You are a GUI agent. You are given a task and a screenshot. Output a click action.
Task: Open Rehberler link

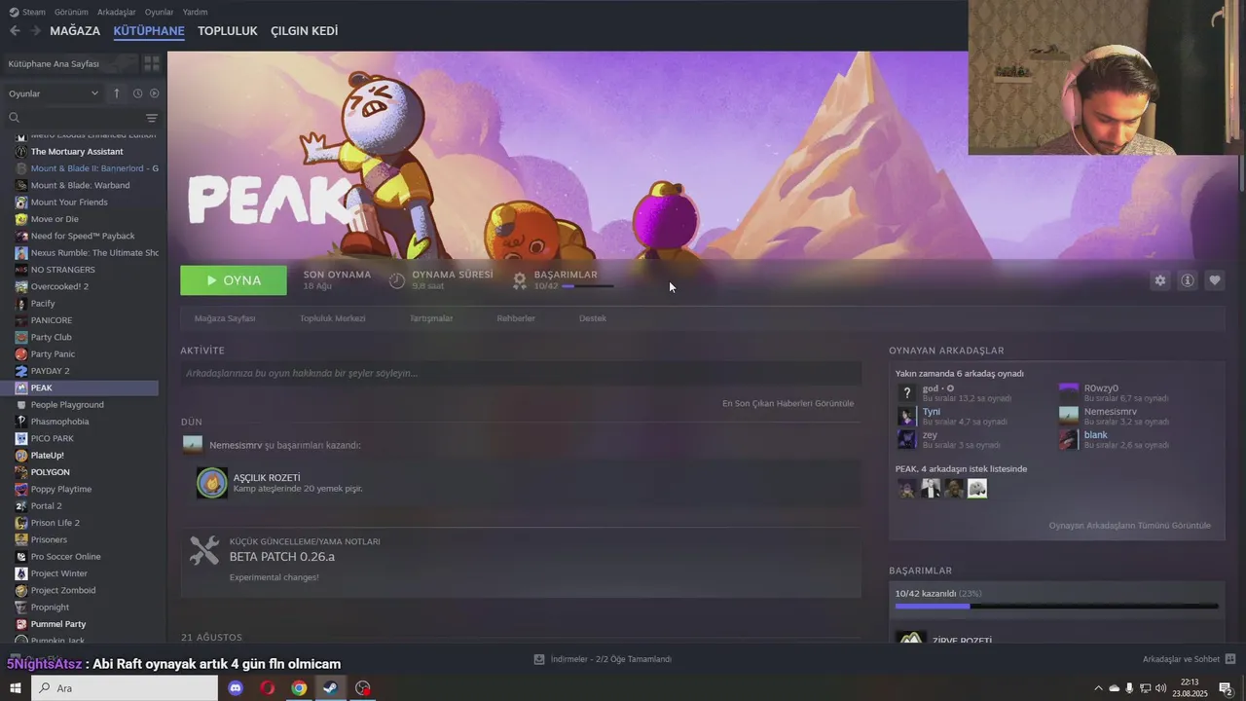click(516, 318)
